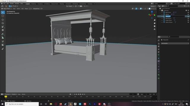190x106 pixels.
Task: Open the Options dropdown in viewport header
Action: [153, 6]
